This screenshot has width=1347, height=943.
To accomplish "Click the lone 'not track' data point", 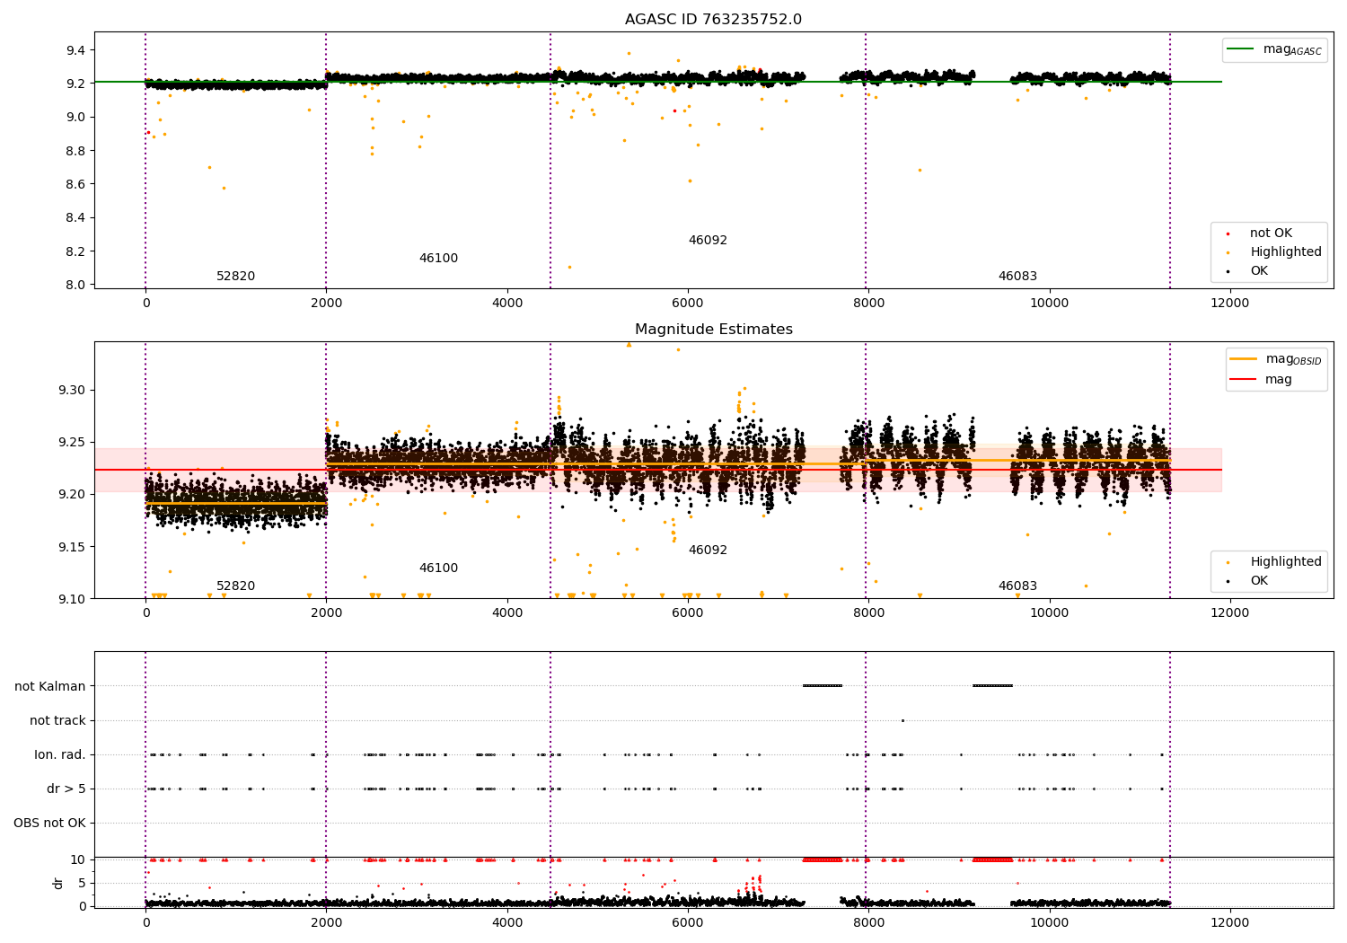I will point(902,720).
